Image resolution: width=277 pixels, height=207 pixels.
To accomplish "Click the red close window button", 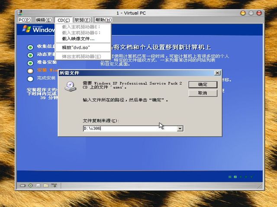I will click(x=259, y=13).
